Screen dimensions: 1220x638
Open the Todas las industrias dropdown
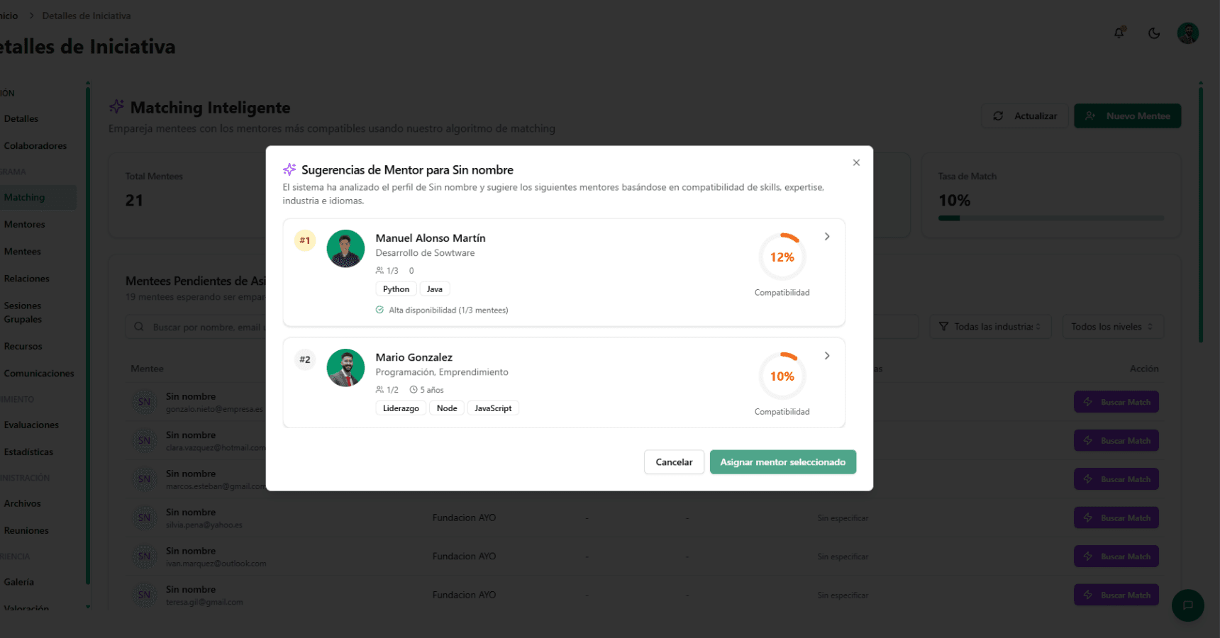pos(990,326)
